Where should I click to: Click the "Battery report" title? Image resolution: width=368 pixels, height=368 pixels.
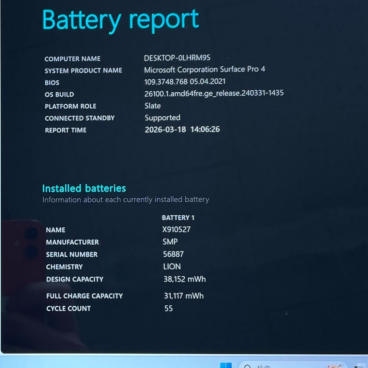click(x=120, y=21)
